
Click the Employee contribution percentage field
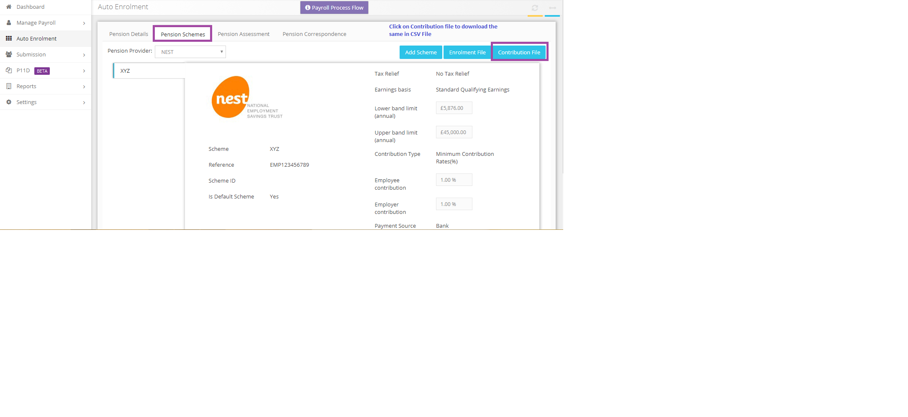tap(454, 180)
